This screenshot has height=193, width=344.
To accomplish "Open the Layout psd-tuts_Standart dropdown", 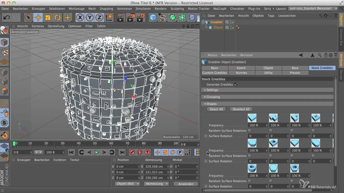I will [313, 9].
